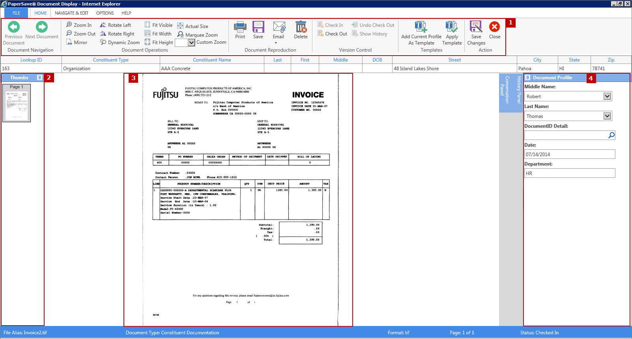Click Save Changes

tap(476, 33)
